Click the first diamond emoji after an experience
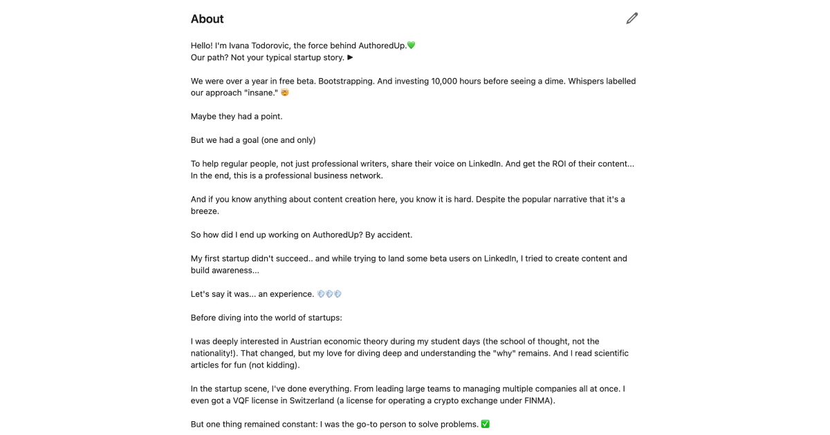830x435 pixels. point(322,293)
